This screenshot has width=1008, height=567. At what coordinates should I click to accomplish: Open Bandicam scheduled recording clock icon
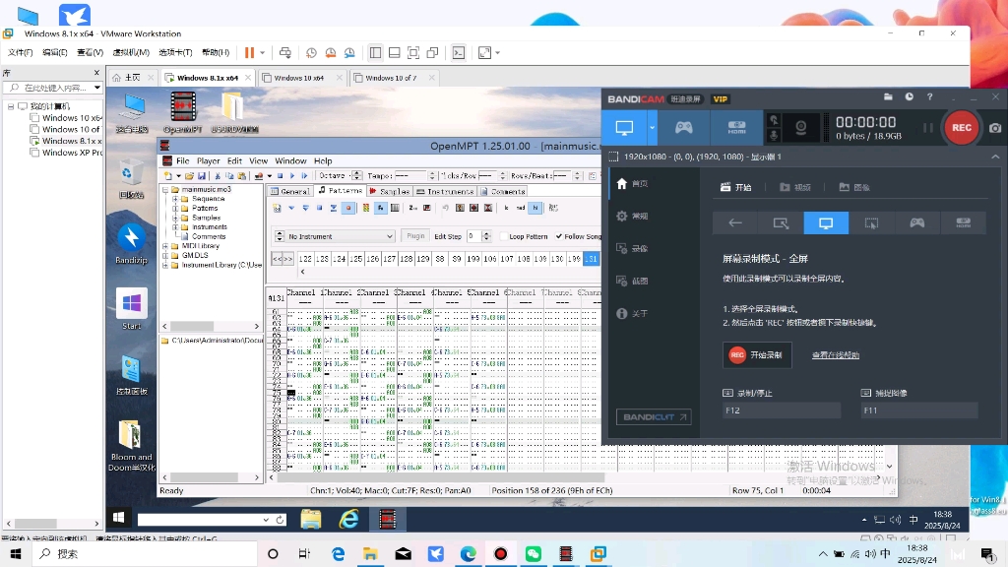pyautogui.click(x=909, y=97)
